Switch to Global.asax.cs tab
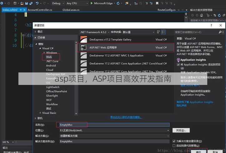Image resolution: width=226 pixels, height=153 pixels. click(x=71, y=10)
